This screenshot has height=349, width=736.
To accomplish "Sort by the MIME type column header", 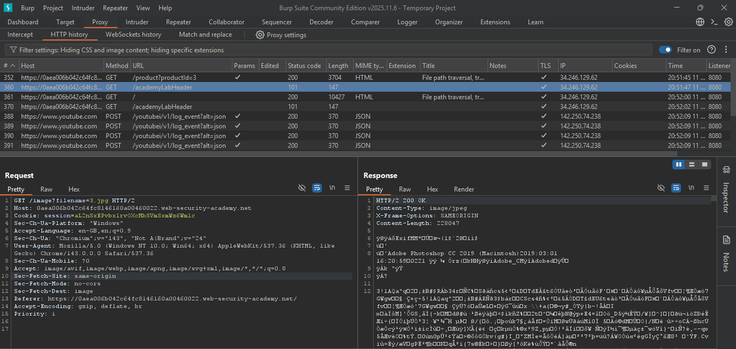I will point(369,66).
